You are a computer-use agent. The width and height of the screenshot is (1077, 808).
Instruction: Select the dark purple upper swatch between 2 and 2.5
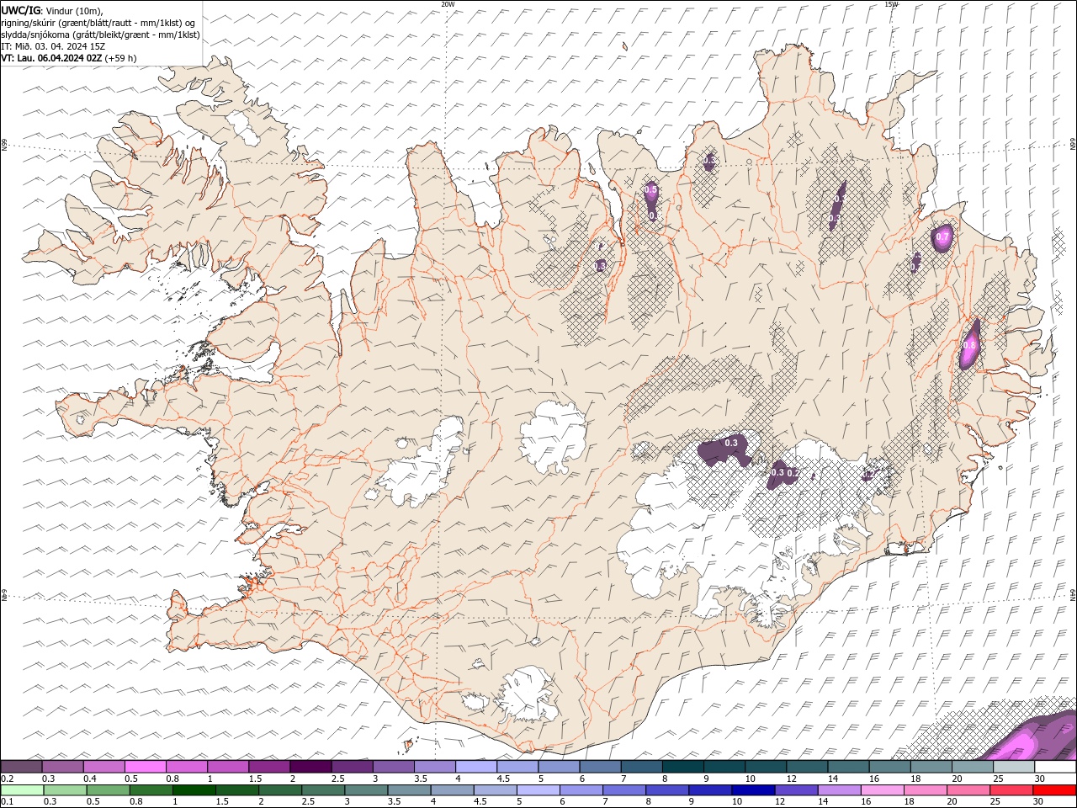[310, 767]
